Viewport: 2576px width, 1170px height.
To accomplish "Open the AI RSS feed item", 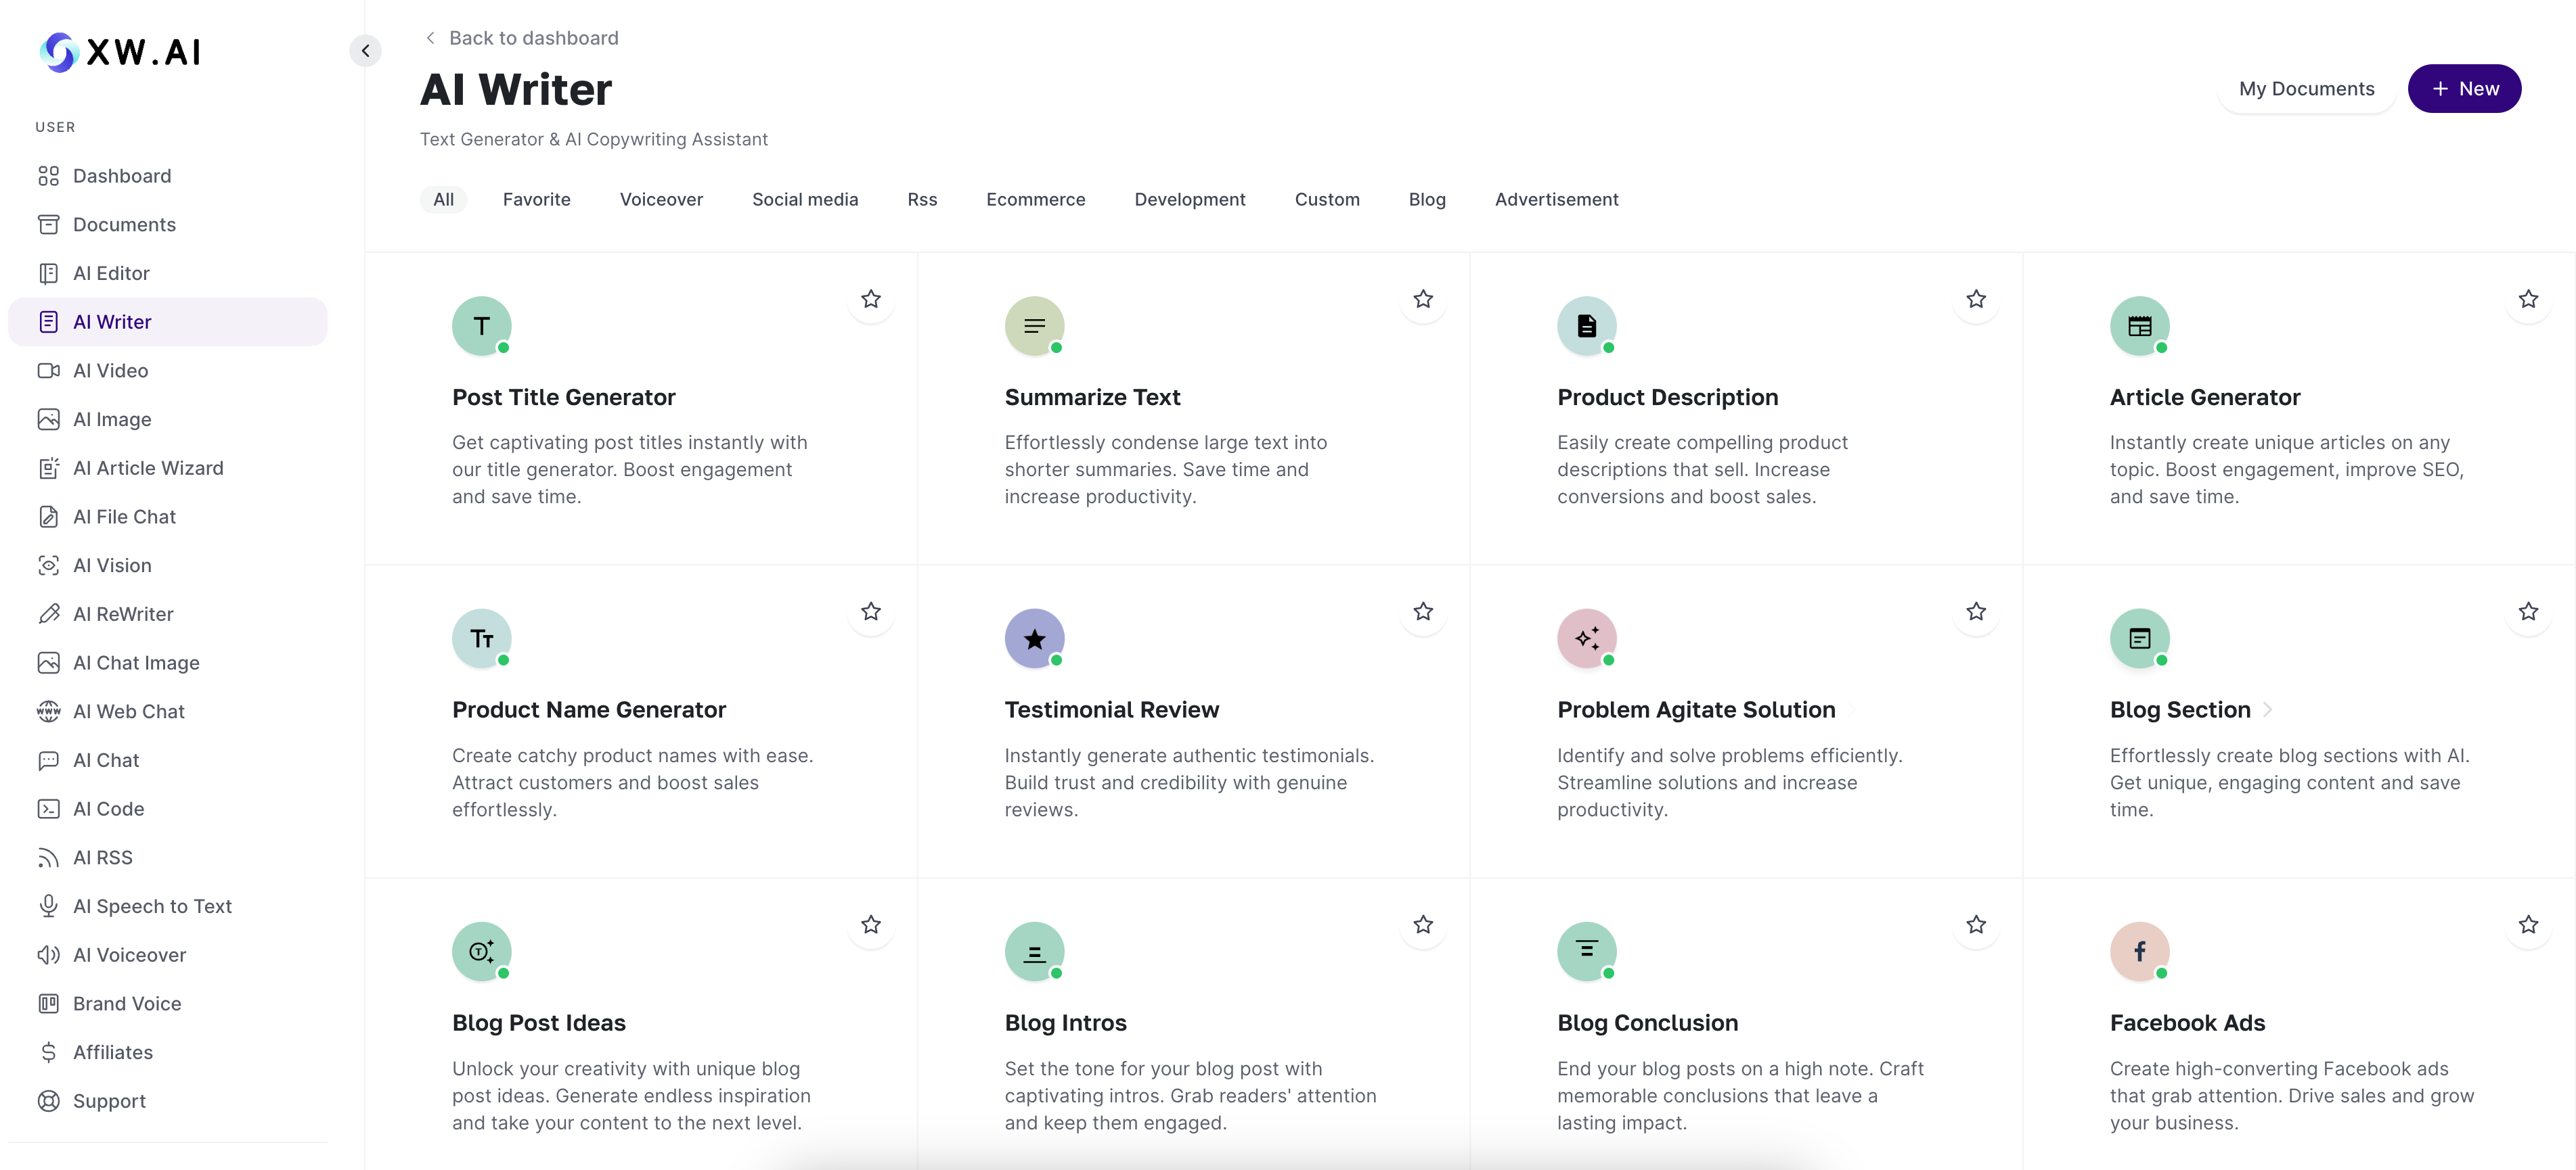I will 102,858.
